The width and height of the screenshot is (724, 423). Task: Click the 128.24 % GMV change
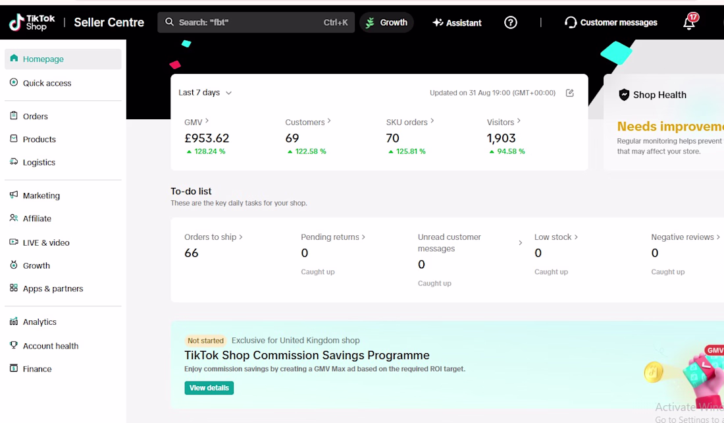pos(206,151)
